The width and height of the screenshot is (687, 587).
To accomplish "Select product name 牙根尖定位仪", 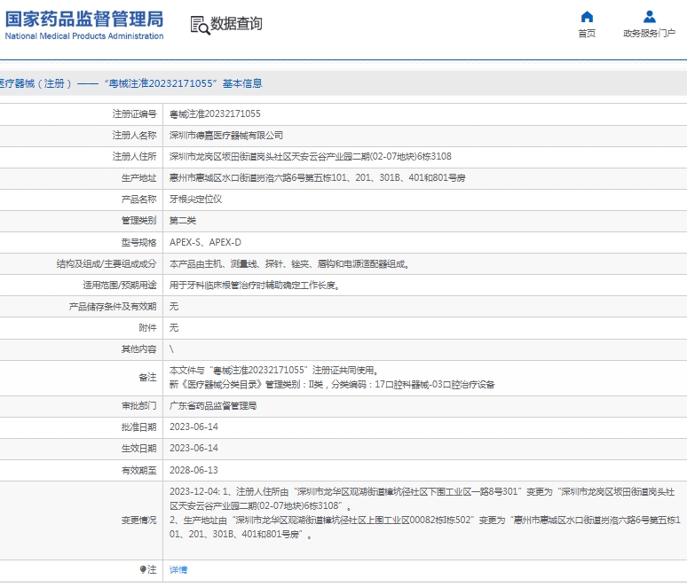I will (x=196, y=200).
